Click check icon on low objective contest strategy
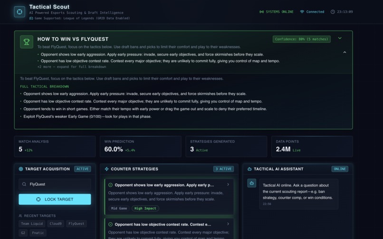 point(110,224)
